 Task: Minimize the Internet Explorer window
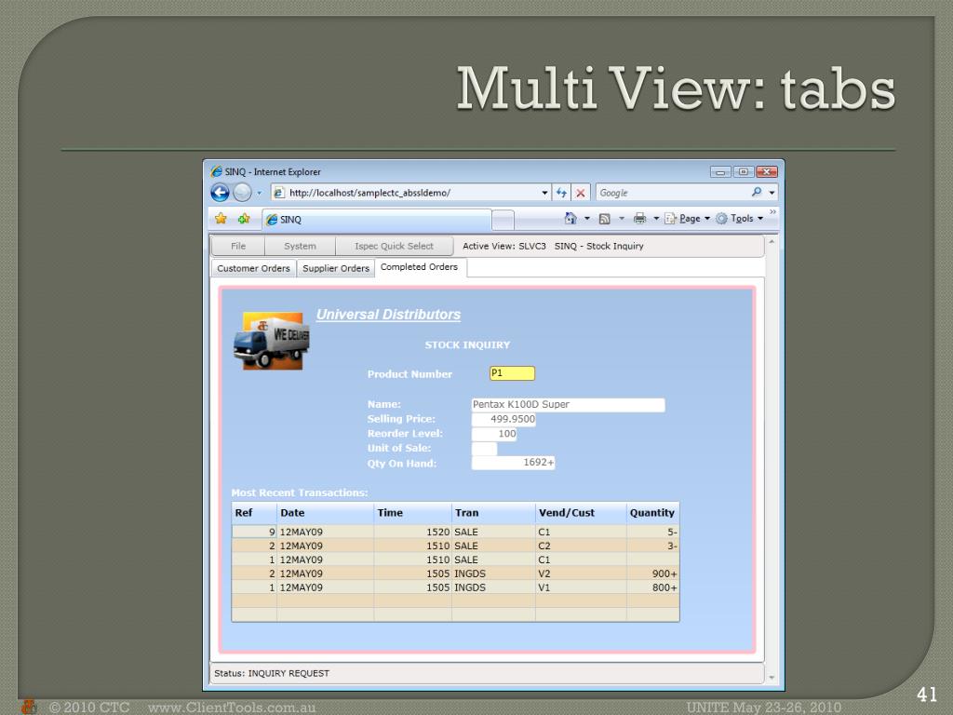point(720,172)
